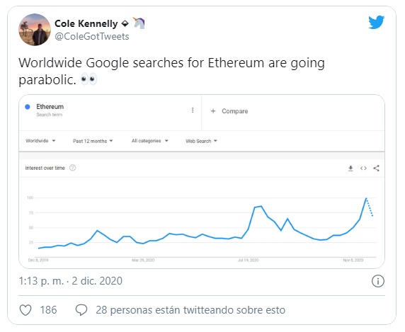Open replies via speech bubble icon
This screenshot has height=332, width=405.
[x=81, y=310]
